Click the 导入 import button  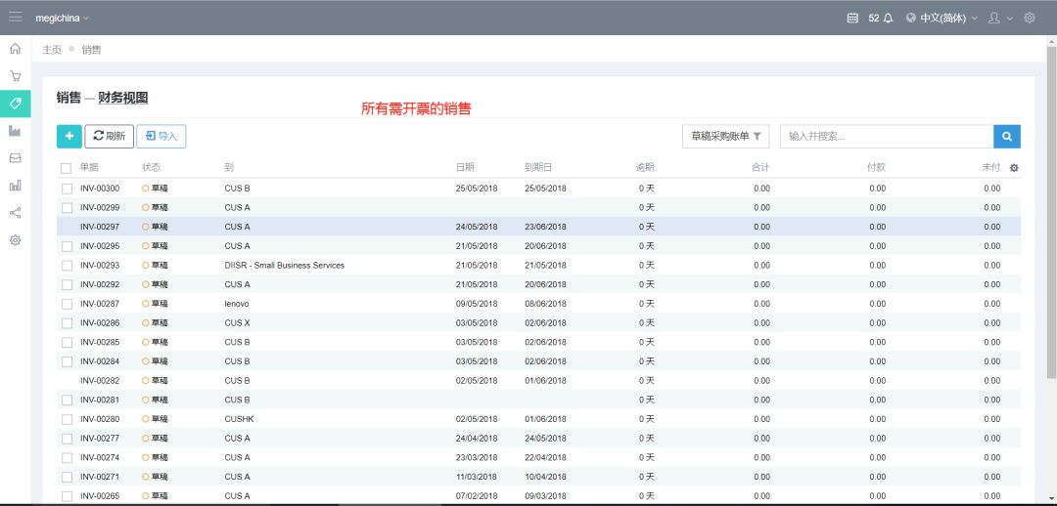(x=161, y=136)
